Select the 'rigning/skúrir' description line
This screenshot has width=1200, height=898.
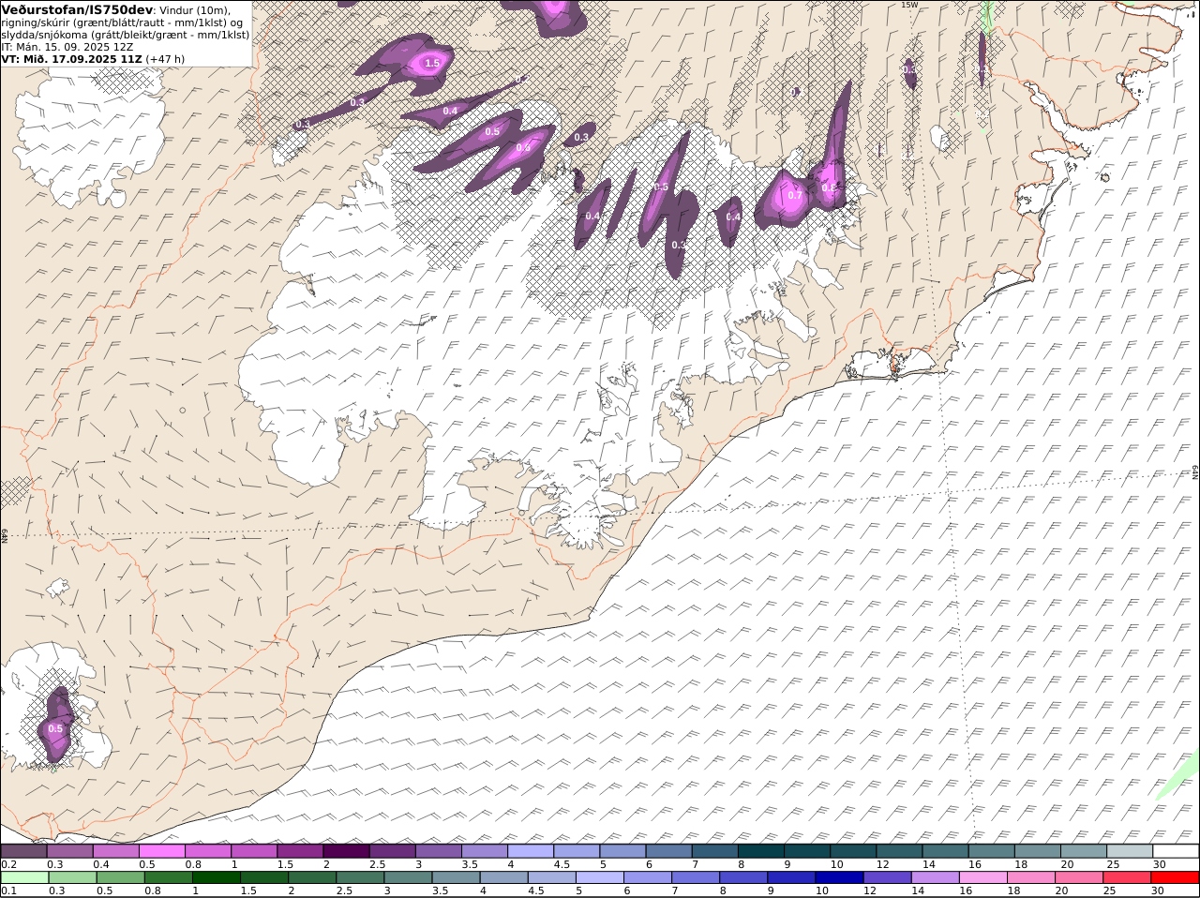122,22
